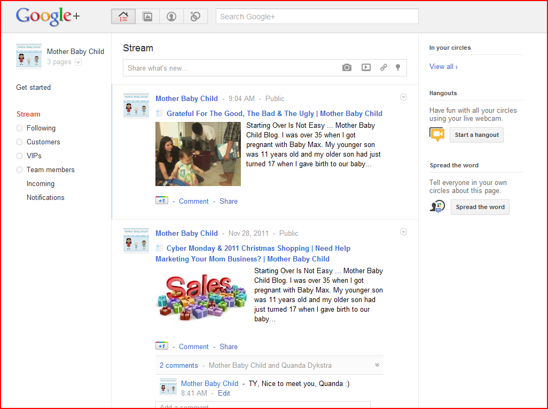
Task: Click avatar beside the 9:04 AM post
Action: click(x=136, y=106)
